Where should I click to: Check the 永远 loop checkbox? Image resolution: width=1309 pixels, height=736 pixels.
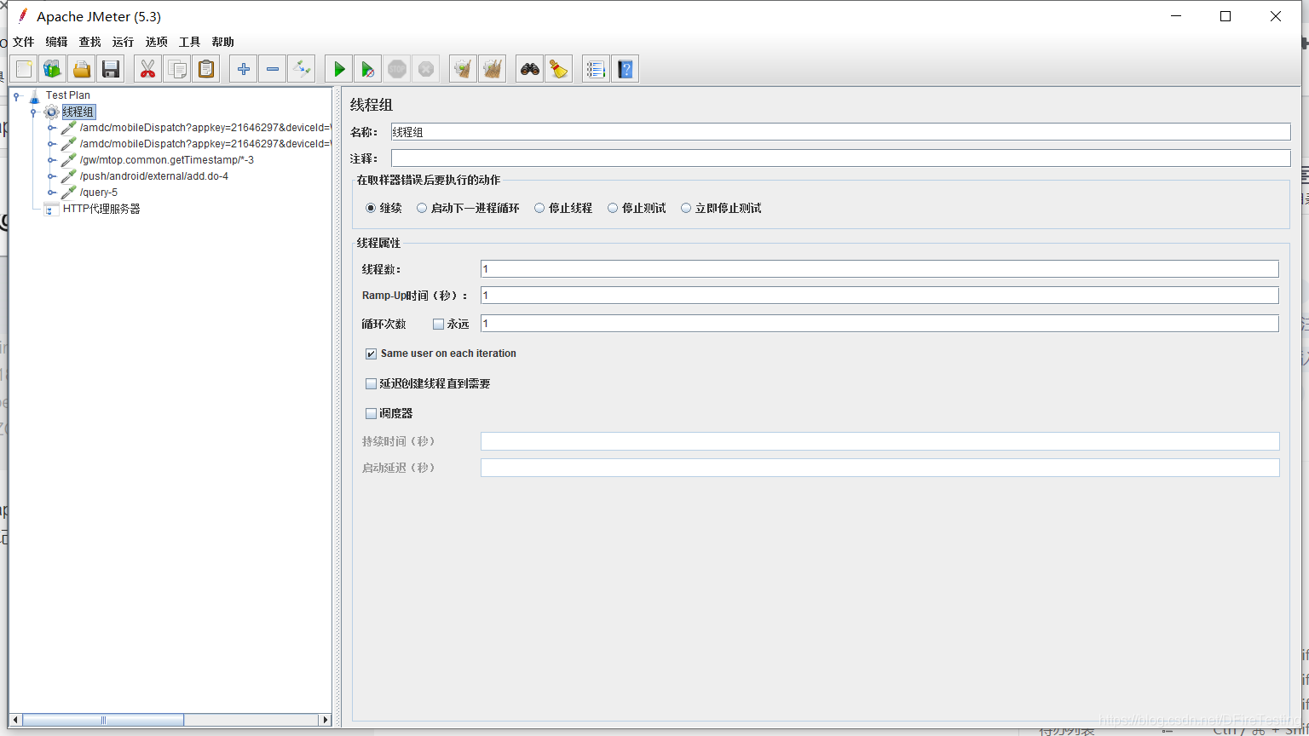[x=439, y=324]
